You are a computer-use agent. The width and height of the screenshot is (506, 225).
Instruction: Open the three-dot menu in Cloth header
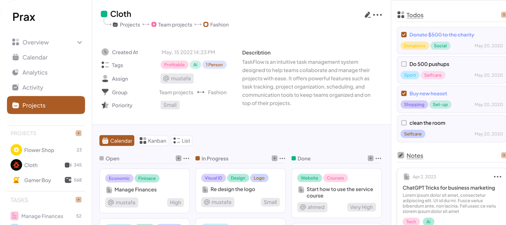(x=377, y=15)
